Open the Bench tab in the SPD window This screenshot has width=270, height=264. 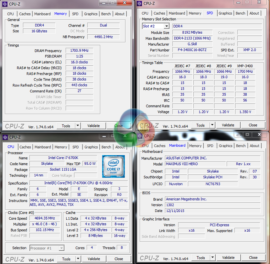click(x=240, y=13)
